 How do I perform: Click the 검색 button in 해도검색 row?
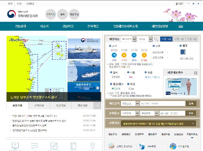tap(191, 104)
